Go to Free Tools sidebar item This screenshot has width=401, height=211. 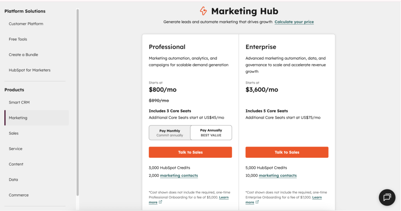[18, 39]
